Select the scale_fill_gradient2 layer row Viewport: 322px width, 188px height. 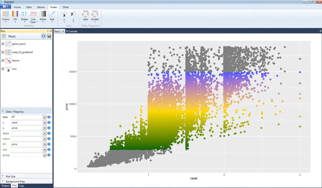click(26, 52)
